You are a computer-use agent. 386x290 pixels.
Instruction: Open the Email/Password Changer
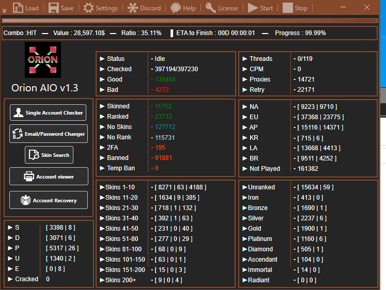coord(49,134)
